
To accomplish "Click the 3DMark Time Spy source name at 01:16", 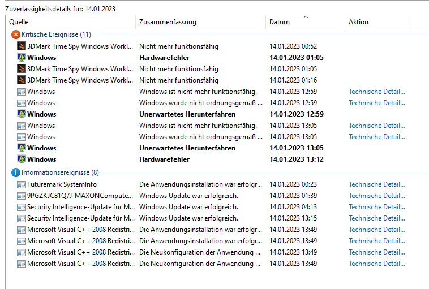I will (x=80, y=80).
